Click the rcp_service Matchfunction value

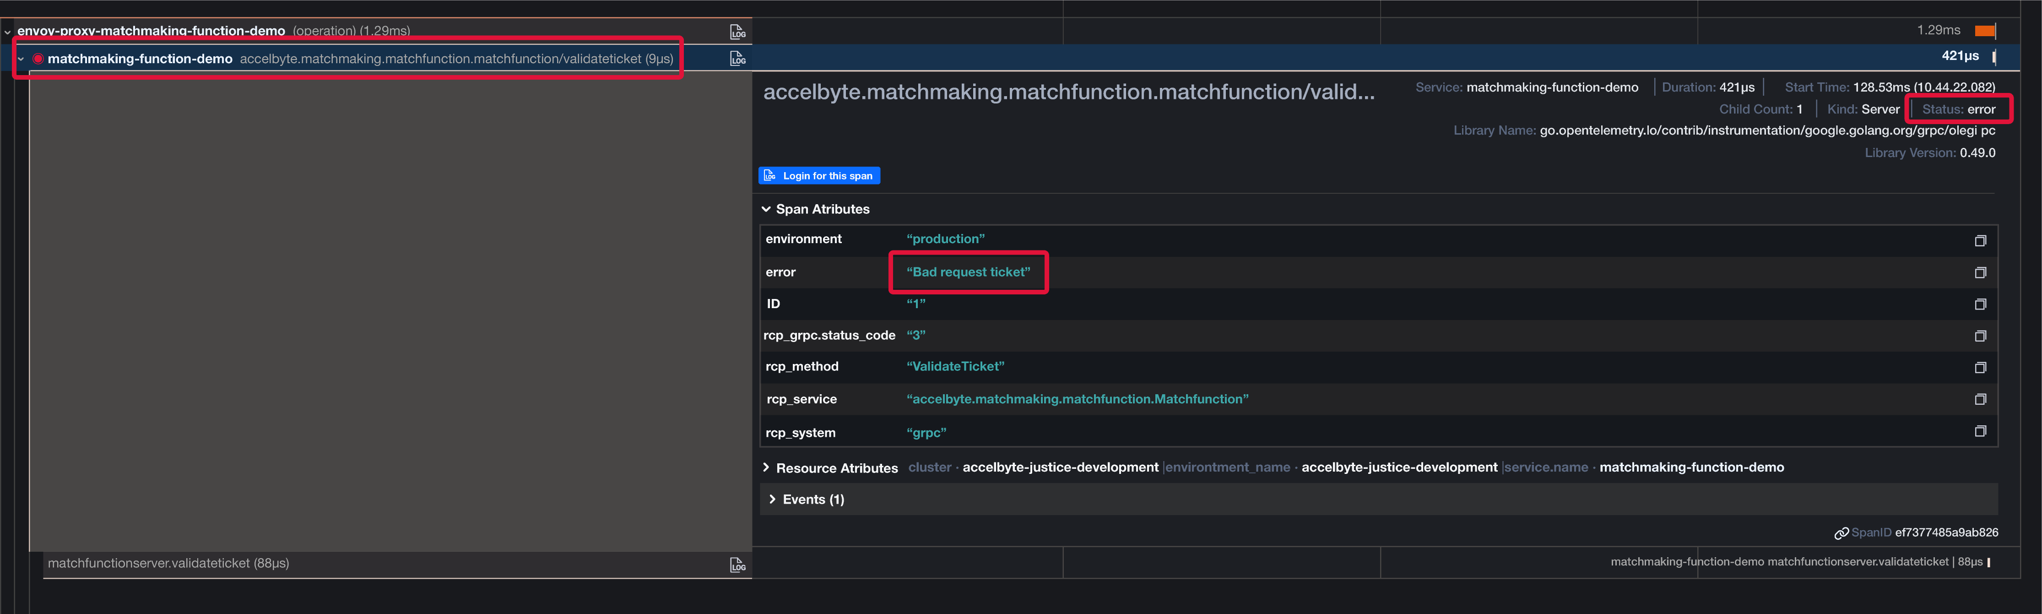click(x=1077, y=399)
